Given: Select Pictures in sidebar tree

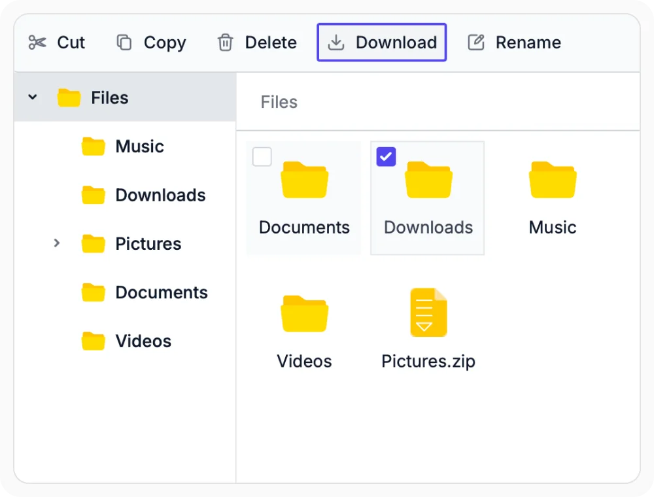Looking at the screenshot, I should 148,244.
